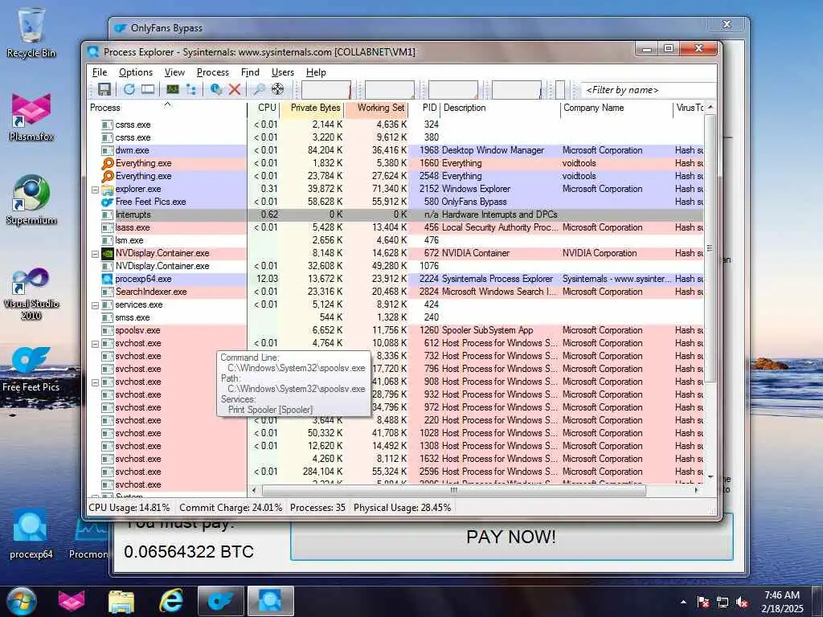Image resolution: width=823 pixels, height=617 pixels.
Task: Click the horizontal scrollbar thumb in process list
Action: coord(454,490)
